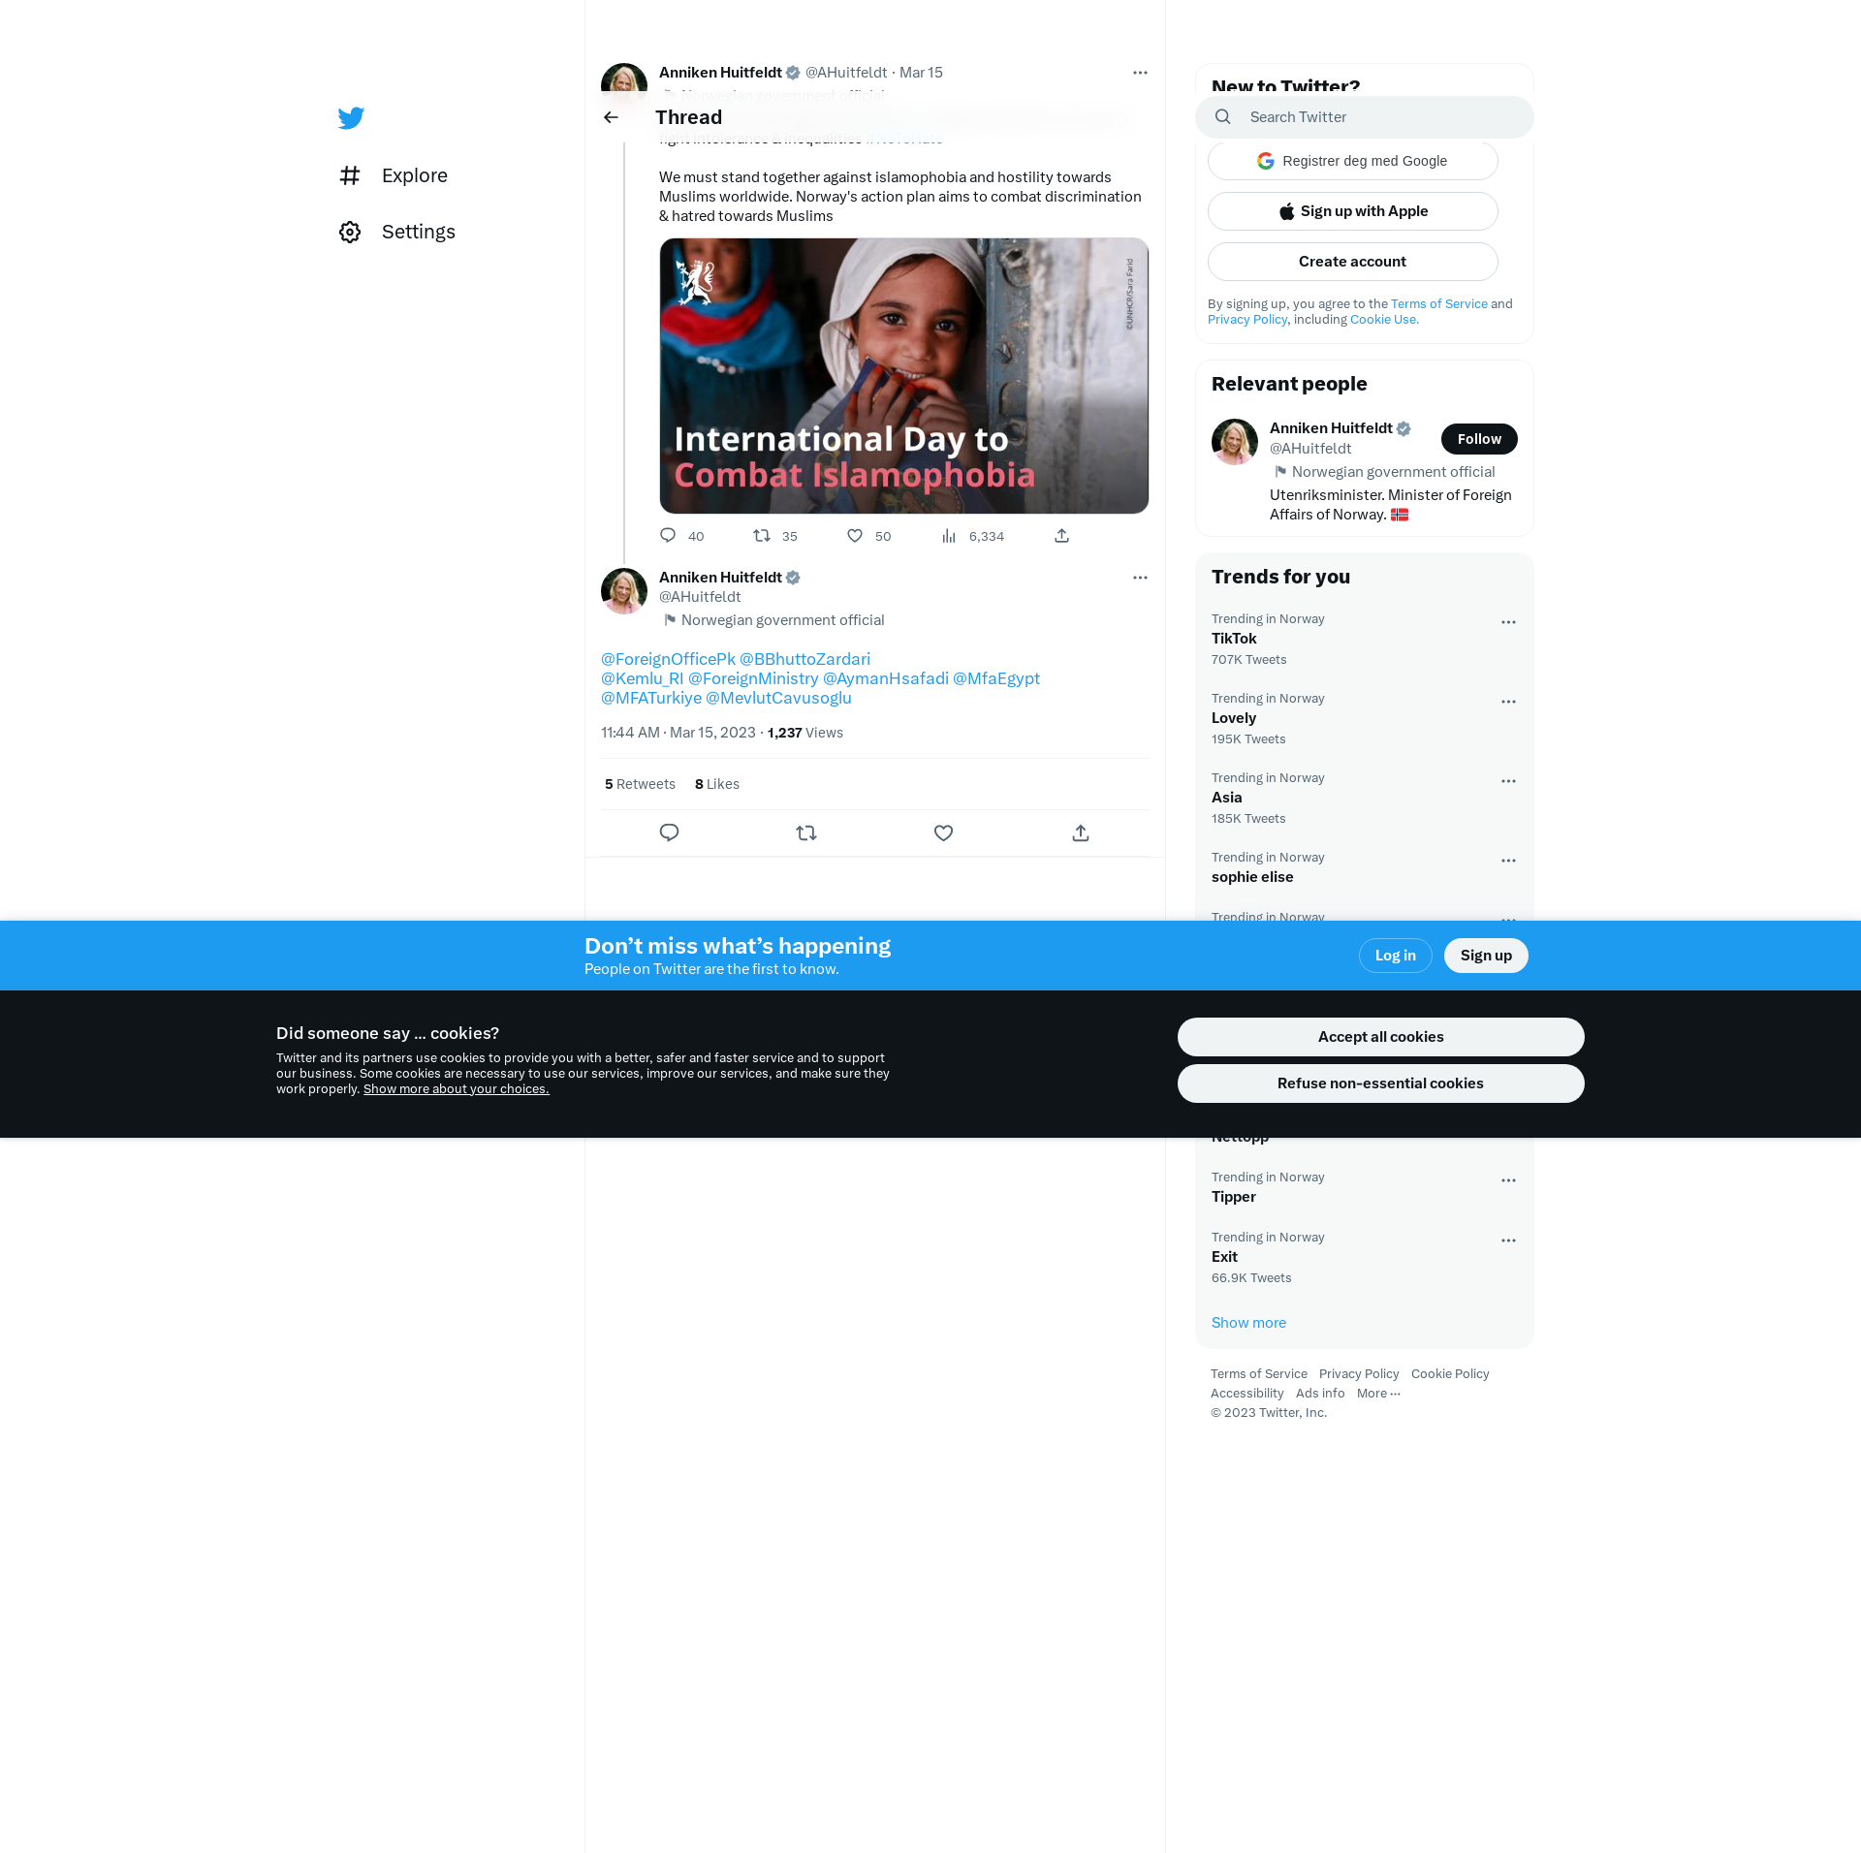Click Create account

(1353, 262)
